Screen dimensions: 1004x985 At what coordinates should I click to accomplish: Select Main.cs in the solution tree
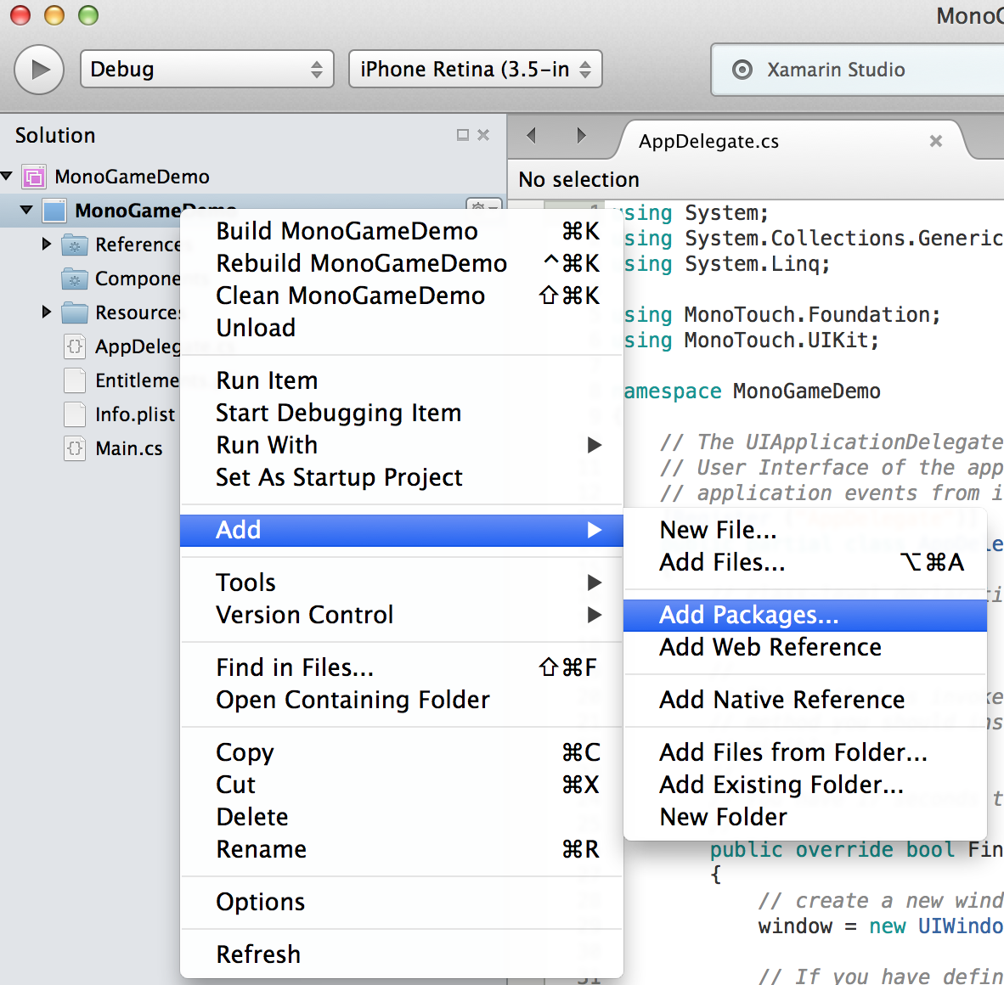129,448
